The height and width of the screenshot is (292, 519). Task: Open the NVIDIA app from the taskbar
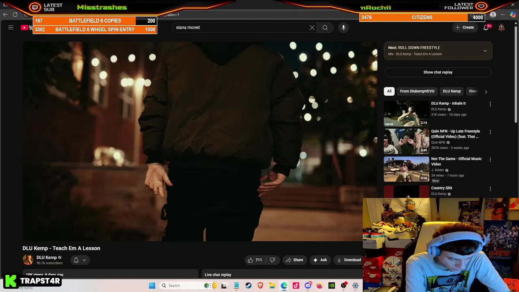332,286
